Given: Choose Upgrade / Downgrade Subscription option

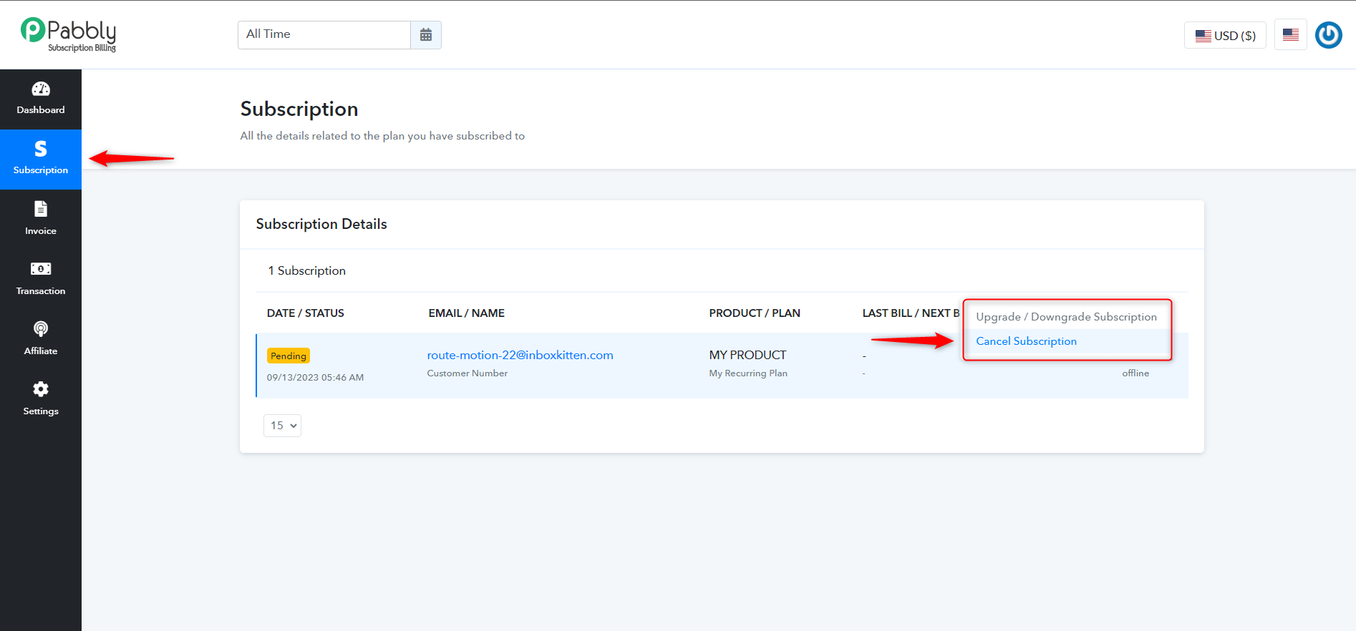Looking at the screenshot, I should point(1066,317).
